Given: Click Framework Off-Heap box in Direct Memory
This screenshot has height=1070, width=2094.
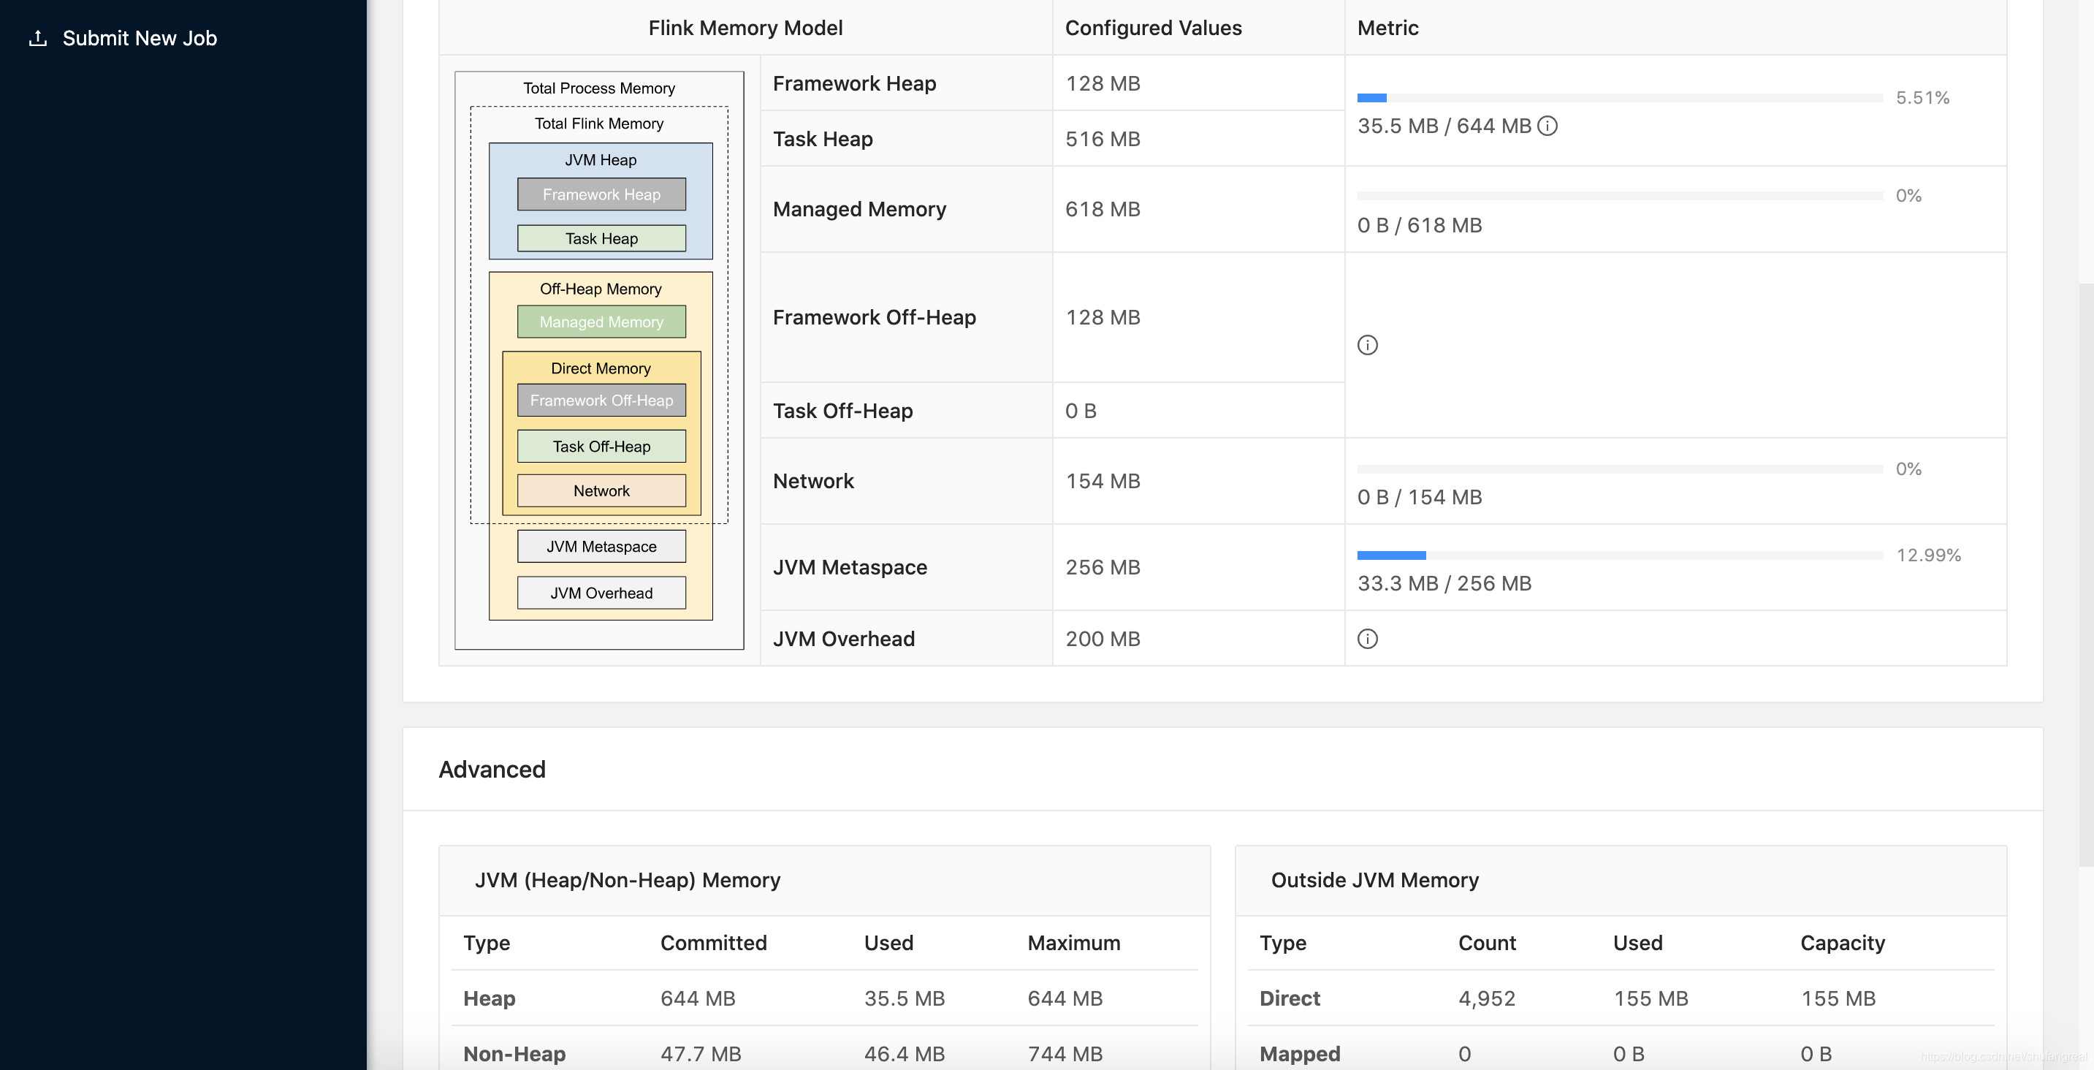Looking at the screenshot, I should 601,400.
